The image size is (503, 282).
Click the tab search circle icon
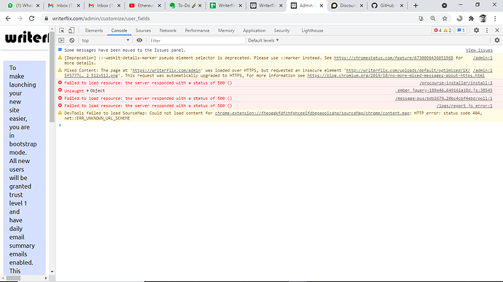(x=444, y=5)
